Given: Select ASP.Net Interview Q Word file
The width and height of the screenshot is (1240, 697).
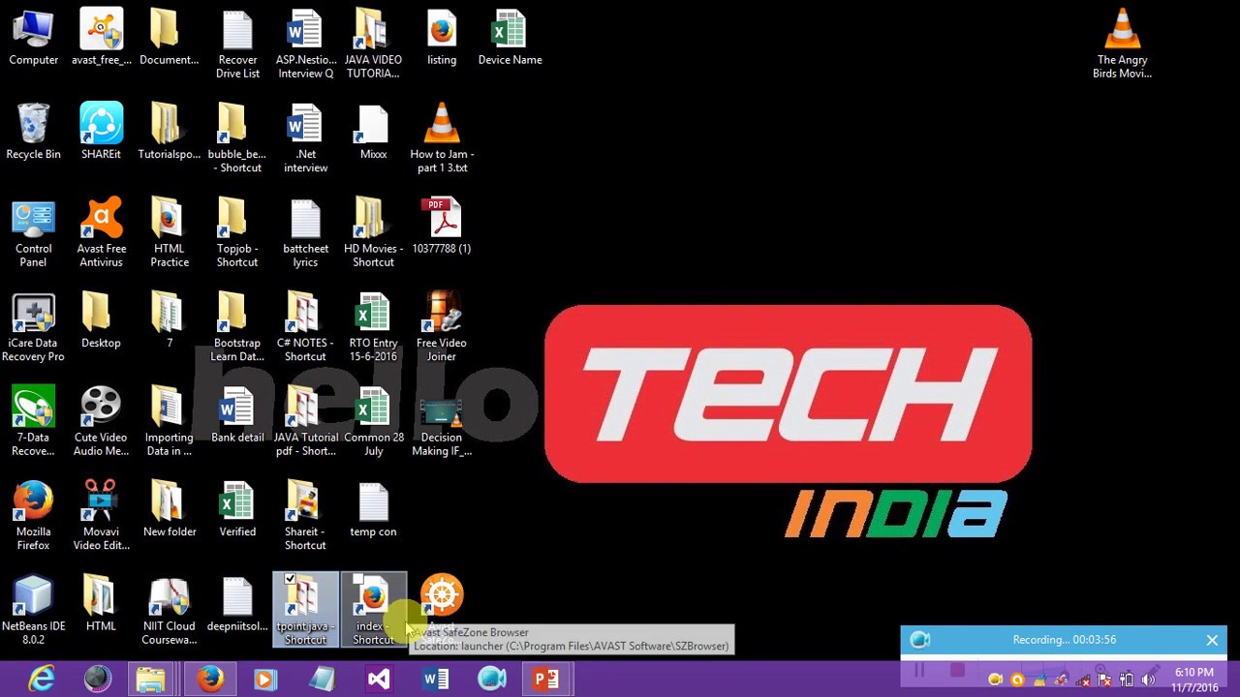Looking at the screenshot, I should coord(305,45).
